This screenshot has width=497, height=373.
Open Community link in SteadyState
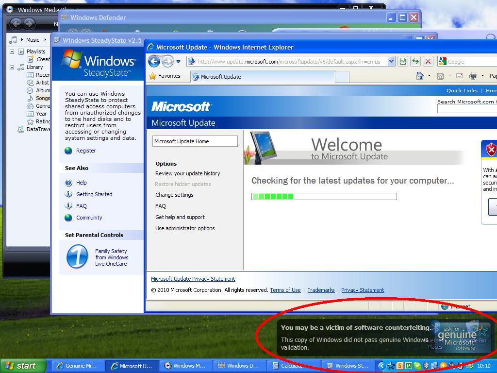point(89,218)
